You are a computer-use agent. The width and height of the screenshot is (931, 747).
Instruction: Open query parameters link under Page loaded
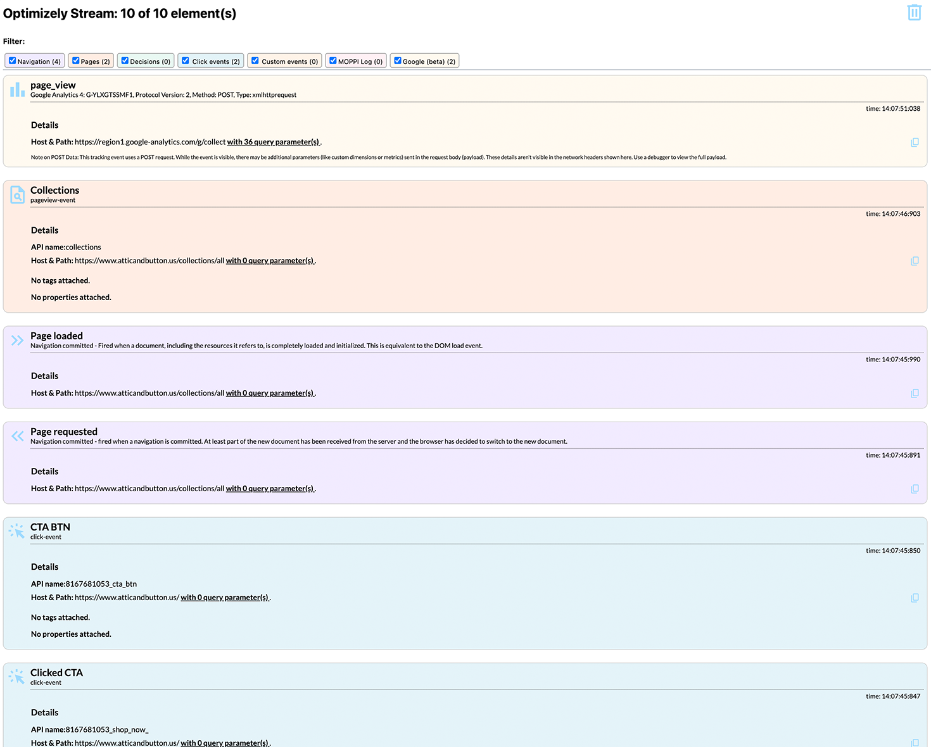coord(270,393)
